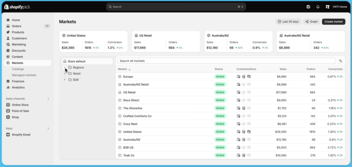Open the United States summary card
The image size is (352, 167).
coord(93,42)
